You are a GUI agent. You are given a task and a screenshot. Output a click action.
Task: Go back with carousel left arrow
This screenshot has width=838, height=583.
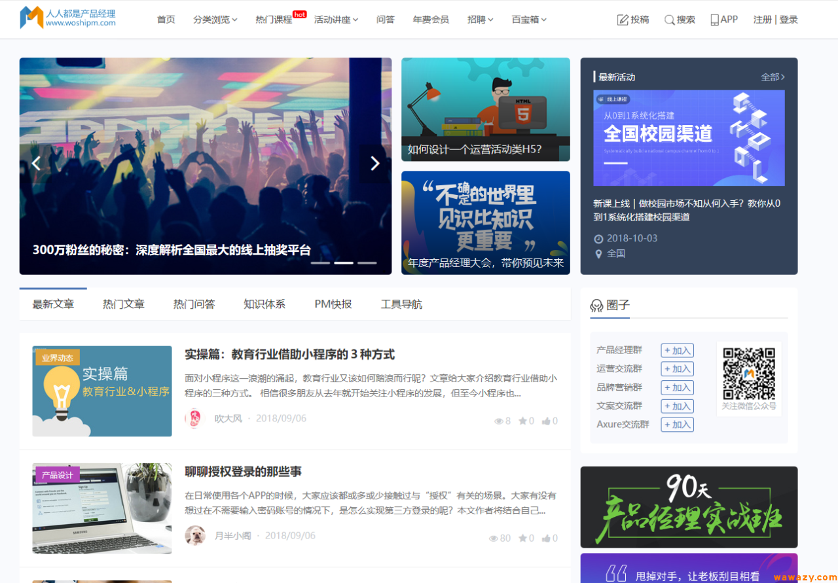point(37,164)
